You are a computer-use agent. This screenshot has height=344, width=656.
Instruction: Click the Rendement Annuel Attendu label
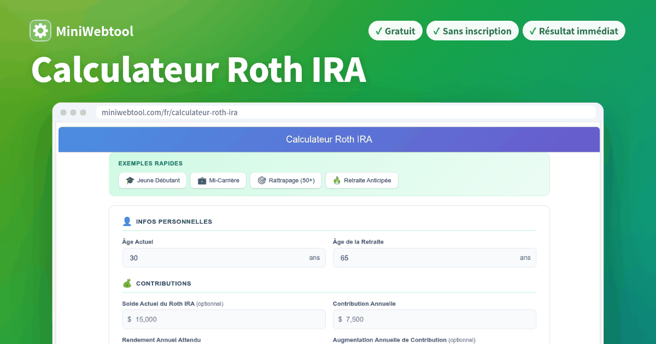pyautogui.click(x=162, y=340)
